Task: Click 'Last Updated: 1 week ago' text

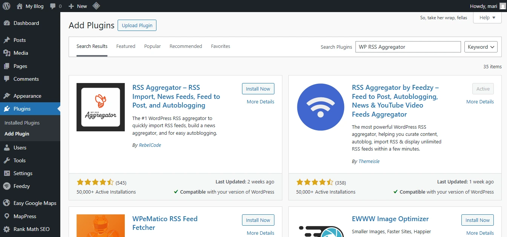Action: [466, 182]
